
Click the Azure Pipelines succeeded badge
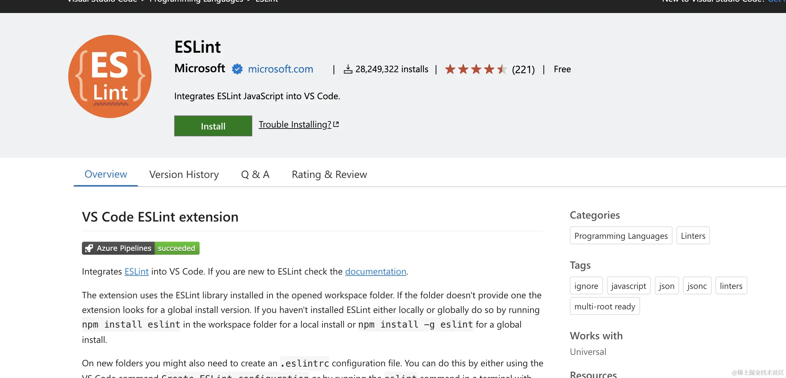point(140,248)
